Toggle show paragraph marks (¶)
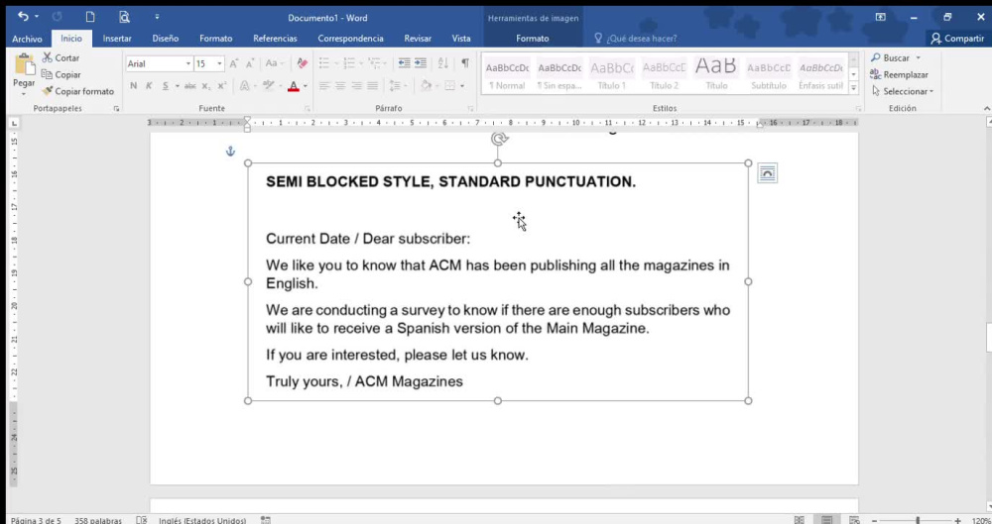Viewport: 992px width, 524px height. click(465, 63)
